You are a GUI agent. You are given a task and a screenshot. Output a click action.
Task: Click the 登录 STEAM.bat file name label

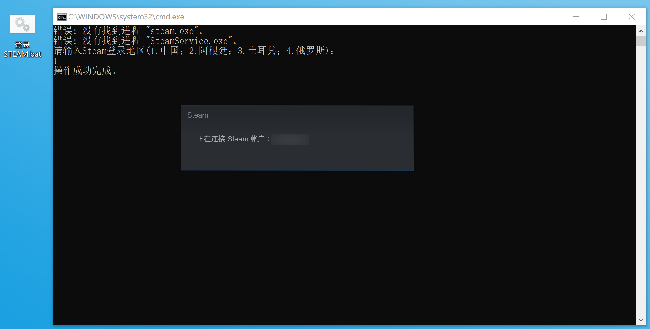click(x=22, y=49)
